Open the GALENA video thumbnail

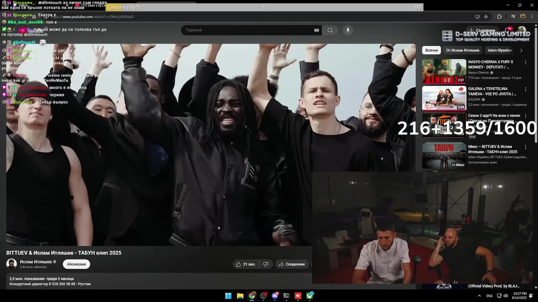point(444,98)
